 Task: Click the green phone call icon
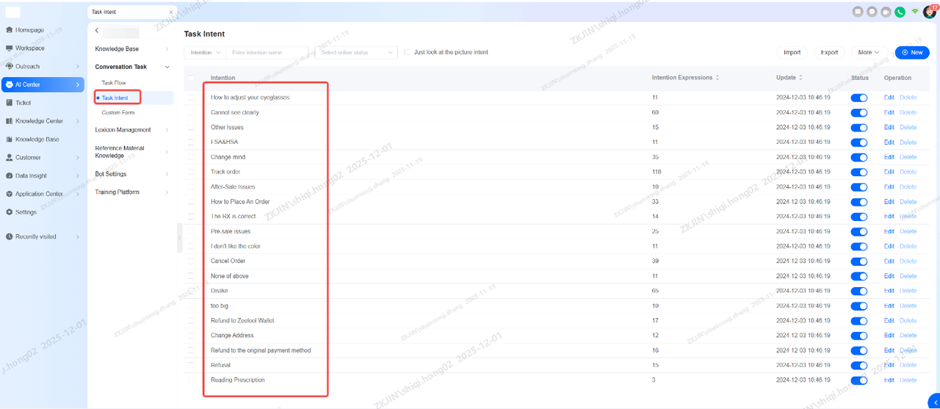coord(900,12)
